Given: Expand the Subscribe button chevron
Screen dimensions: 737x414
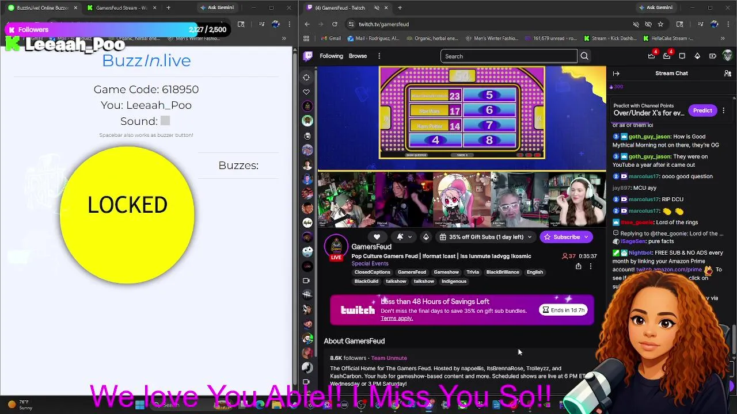Looking at the screenshot, I should coord(587,237).
